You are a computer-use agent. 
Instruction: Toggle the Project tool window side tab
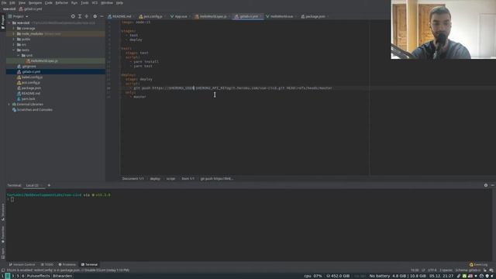coord(3,22)
